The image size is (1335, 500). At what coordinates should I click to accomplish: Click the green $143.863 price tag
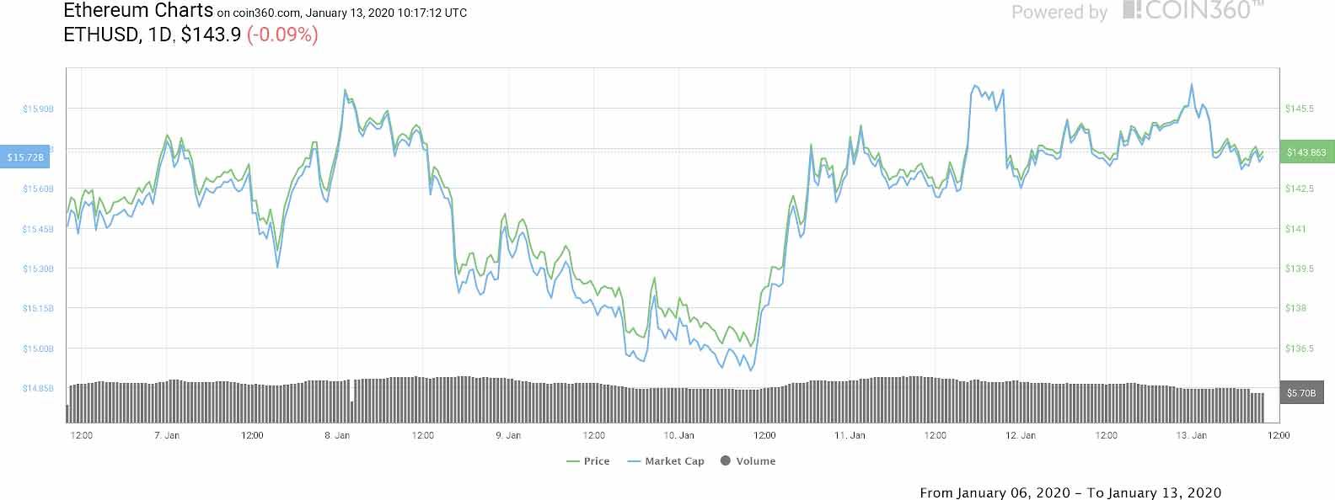1306,152
